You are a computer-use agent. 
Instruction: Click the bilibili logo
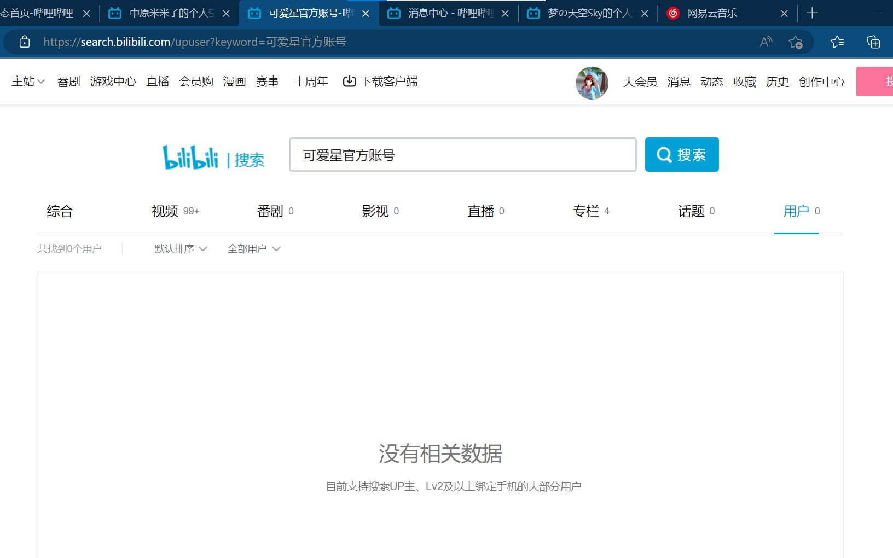click(x=190, y=157)
